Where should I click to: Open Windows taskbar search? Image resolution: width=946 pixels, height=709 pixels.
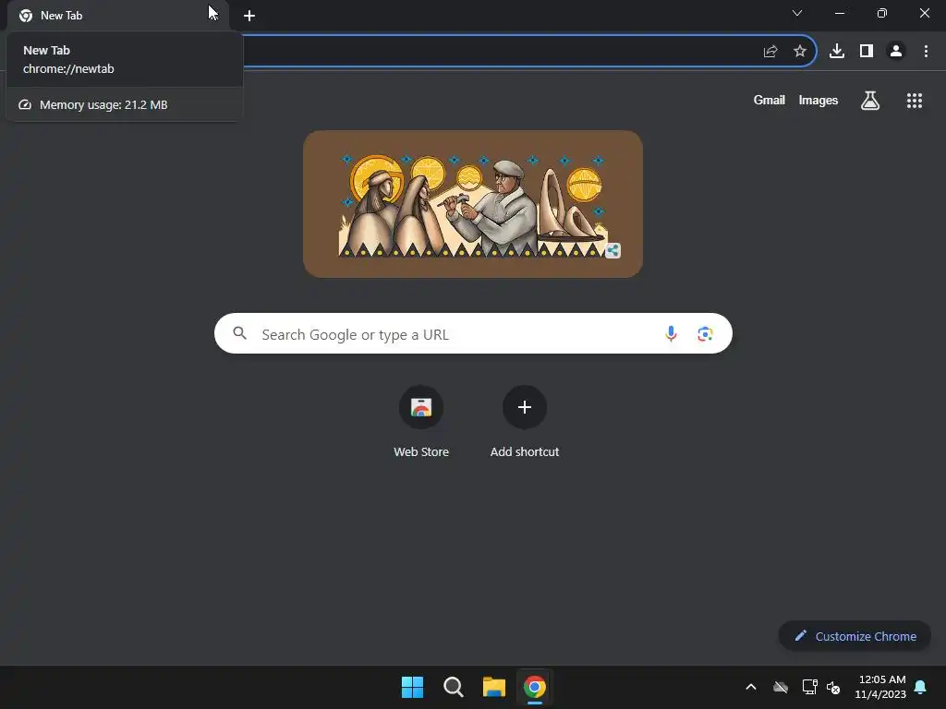[x=454, y=687]
